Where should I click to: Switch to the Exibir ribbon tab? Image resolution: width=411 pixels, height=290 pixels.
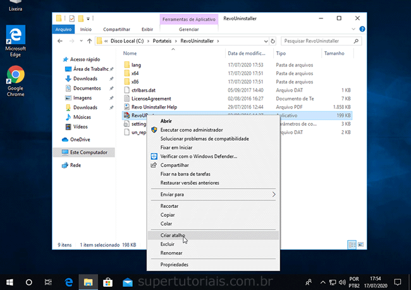point(147,29)
